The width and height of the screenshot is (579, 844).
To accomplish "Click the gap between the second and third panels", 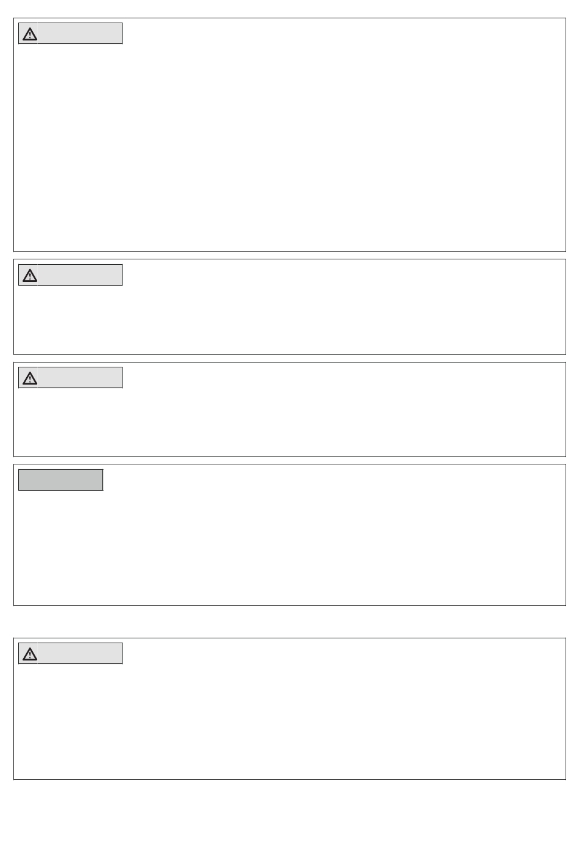I will point(289,358).
